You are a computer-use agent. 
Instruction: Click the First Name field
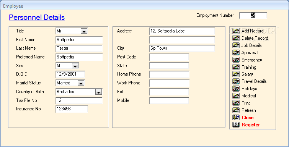[x=79, y=40]
